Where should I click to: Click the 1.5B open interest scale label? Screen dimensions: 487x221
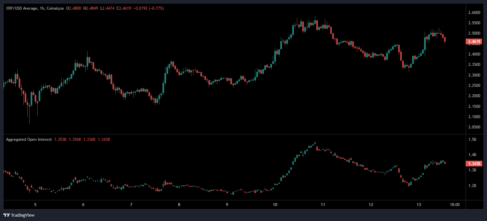point(472,139)
